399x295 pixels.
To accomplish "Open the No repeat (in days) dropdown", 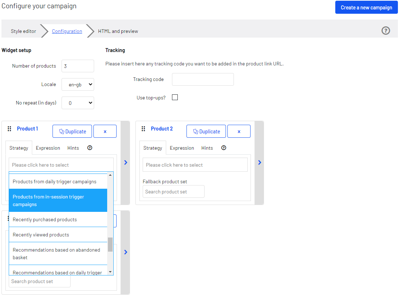I will coord(77,103).
